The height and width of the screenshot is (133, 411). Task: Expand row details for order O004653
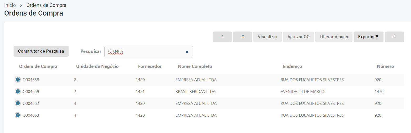tap(18, 115)
